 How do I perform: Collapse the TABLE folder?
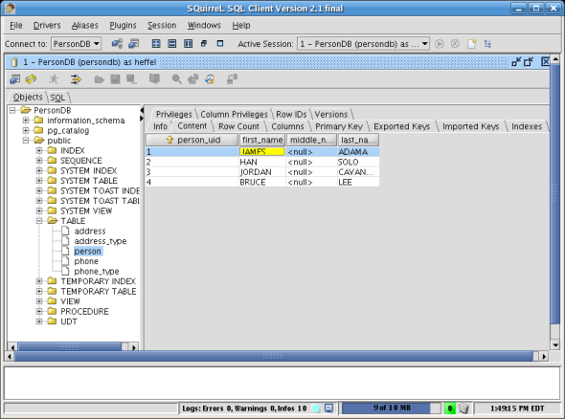click(39, 221)
